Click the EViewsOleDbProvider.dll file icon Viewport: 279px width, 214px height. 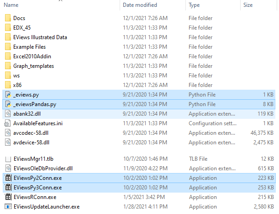[8, 168]
